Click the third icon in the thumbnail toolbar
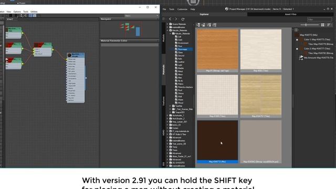This screenshot has height=189, width=336. 209,25
